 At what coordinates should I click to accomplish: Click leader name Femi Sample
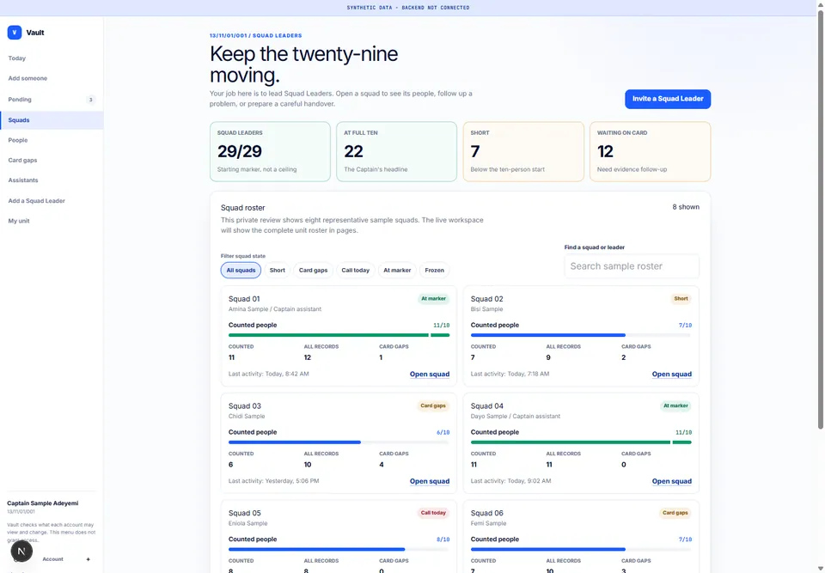[488, 523]
